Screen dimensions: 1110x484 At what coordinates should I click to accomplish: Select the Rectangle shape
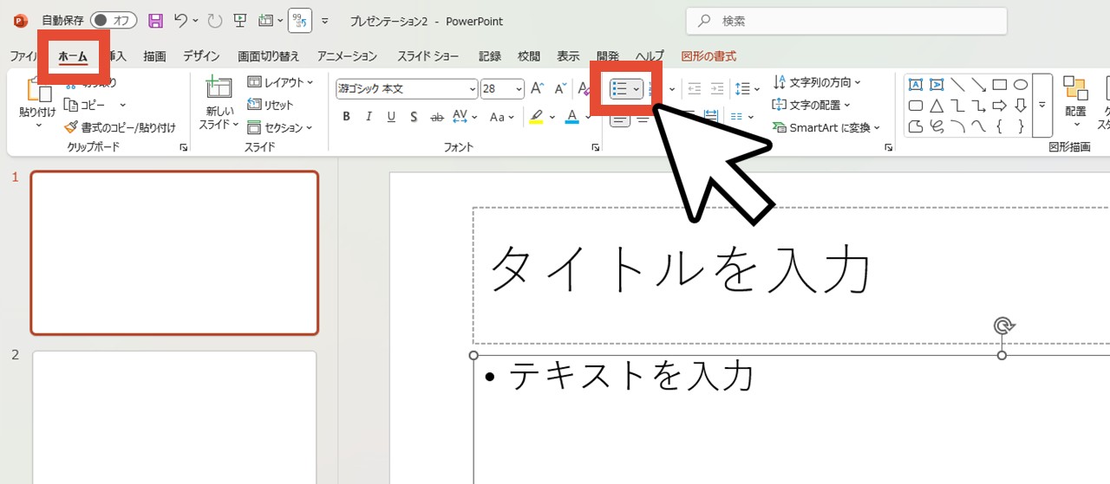pyautogui.click(x=1000, y=85)
